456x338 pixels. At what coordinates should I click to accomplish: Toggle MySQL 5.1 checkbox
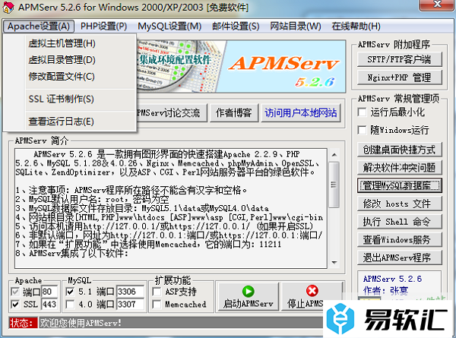point(70,292)
